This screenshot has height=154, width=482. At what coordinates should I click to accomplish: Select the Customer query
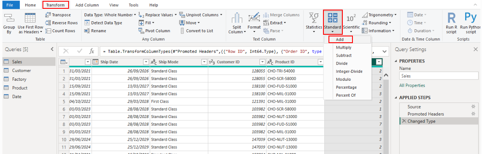tap(29, 70)
